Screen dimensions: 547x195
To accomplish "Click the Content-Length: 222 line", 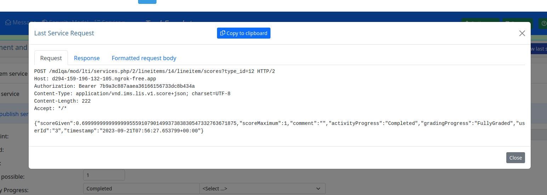I will pos(62,101).
